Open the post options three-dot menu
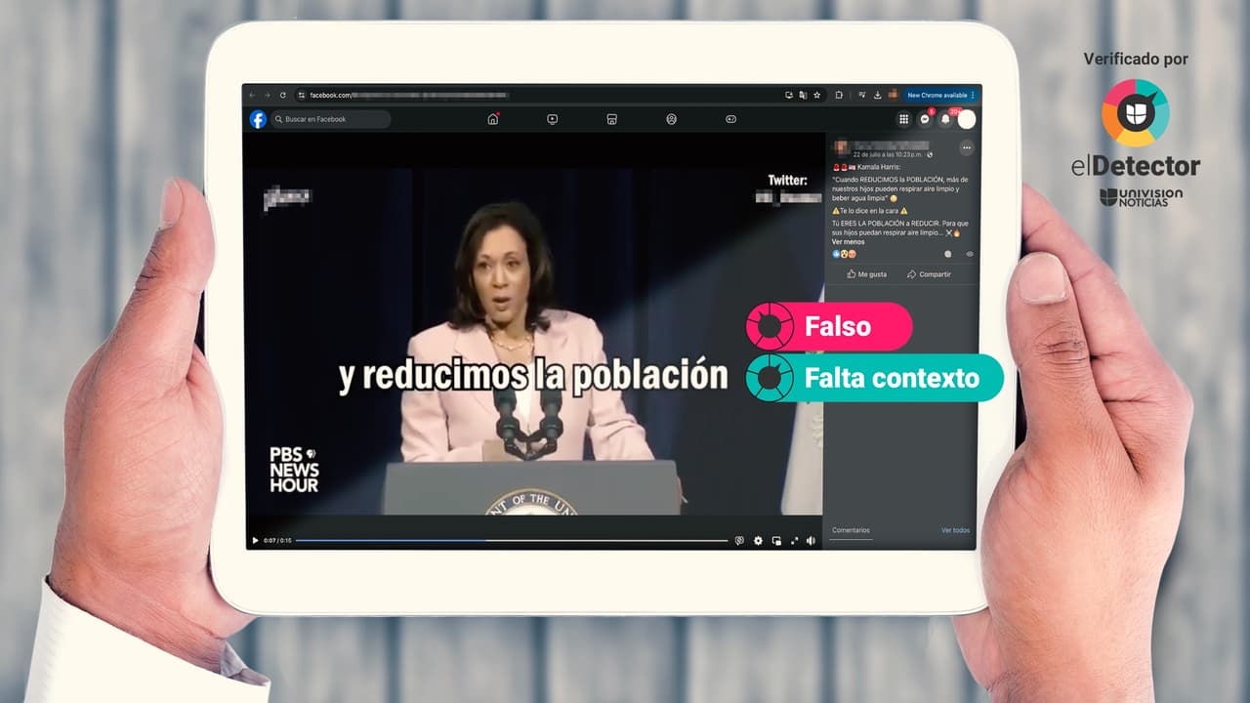Viewport: 1250px width, 703px height. tap(969, 147)
